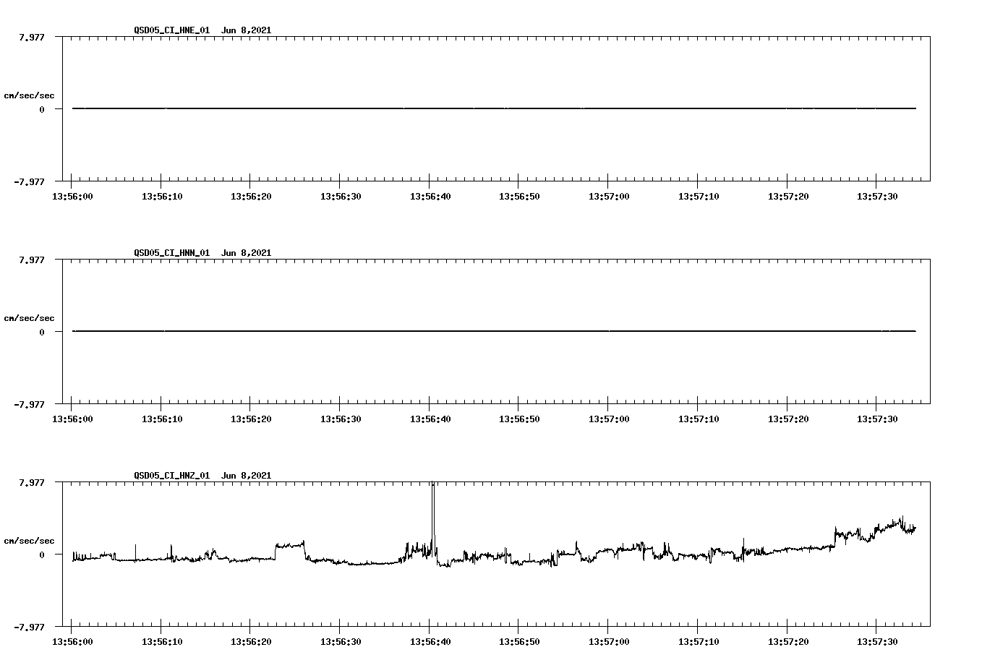The width and height of the screenshot is (982, 668).
Task: Click the 13:57:00 time label under HNE plot
Action: click(x=609, y=196)
